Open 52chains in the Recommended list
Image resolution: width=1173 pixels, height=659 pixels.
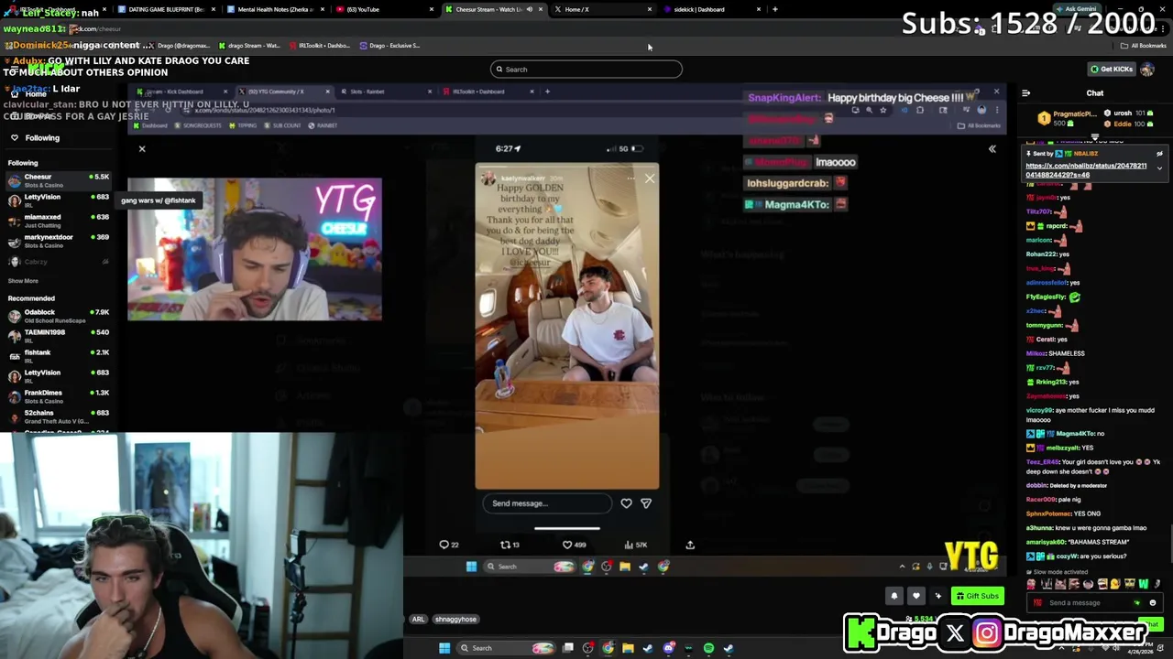tap(58, 416)
